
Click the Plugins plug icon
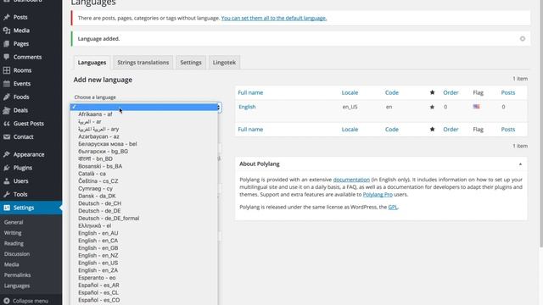point(7,168)
